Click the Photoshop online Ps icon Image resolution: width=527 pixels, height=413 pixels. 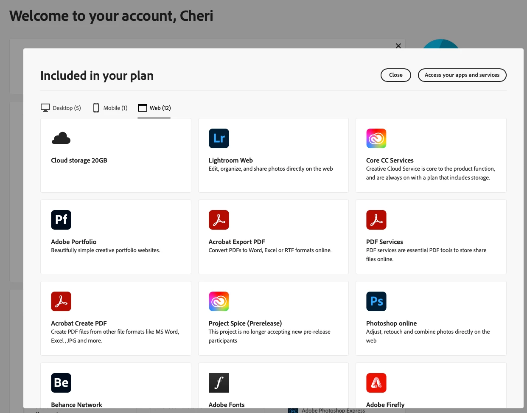point(376,301)
